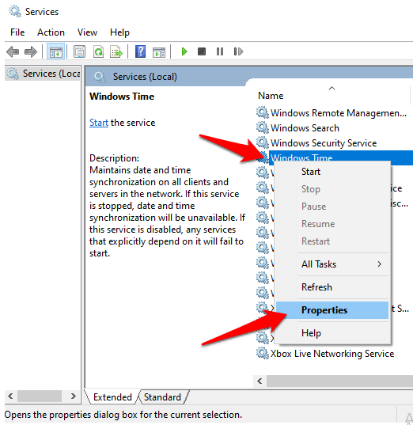Toggle Show/Hide Console Tree toolbar icon

click(56, 51)
